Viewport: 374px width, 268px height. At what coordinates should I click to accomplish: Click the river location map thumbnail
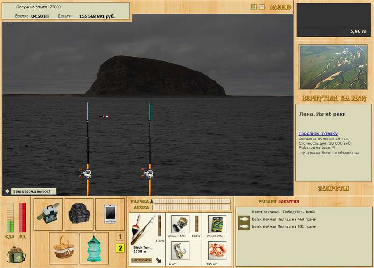pyautogui.click(x=333, y=67)
